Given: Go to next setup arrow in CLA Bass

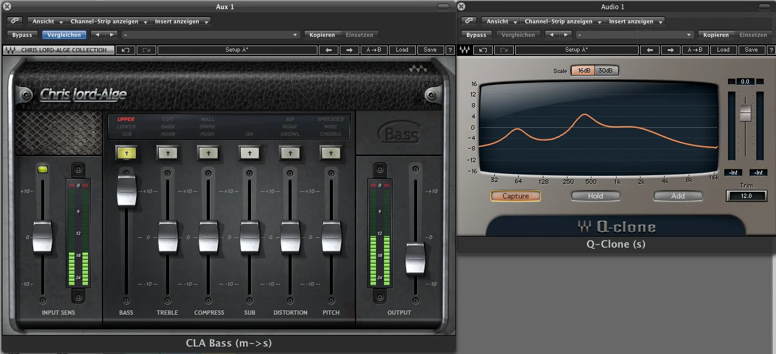Looking at the screenshot, I should pyautogui.click(x=349, y=50).
